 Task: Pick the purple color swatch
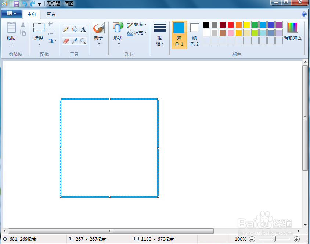click(279, 25)
